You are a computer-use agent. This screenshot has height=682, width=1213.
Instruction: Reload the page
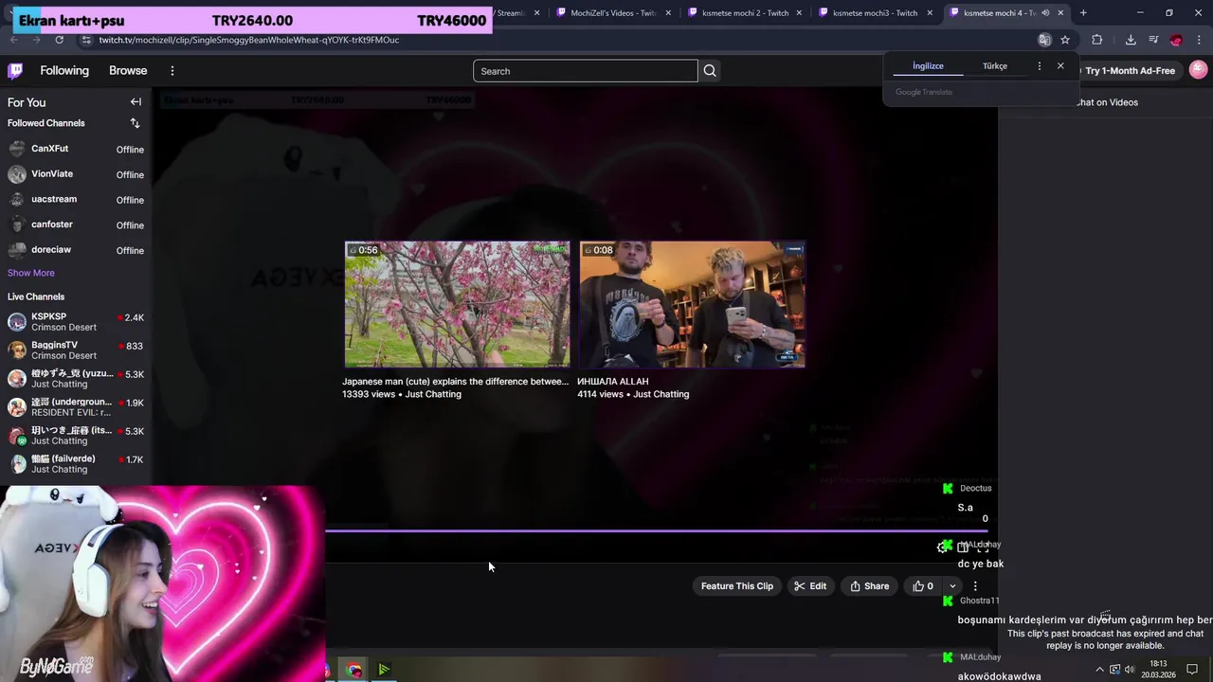(x=59, y=40)
